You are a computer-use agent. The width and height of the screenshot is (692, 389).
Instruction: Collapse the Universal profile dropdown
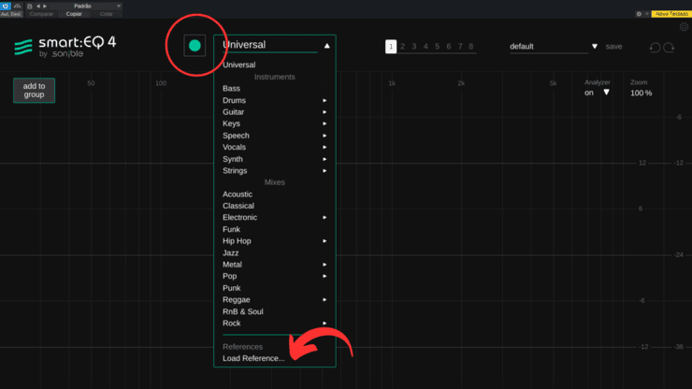pos(326,45)
